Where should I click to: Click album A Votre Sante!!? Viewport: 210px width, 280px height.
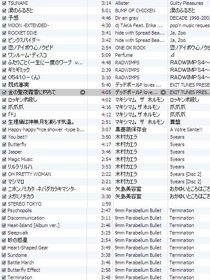(186, 129)
